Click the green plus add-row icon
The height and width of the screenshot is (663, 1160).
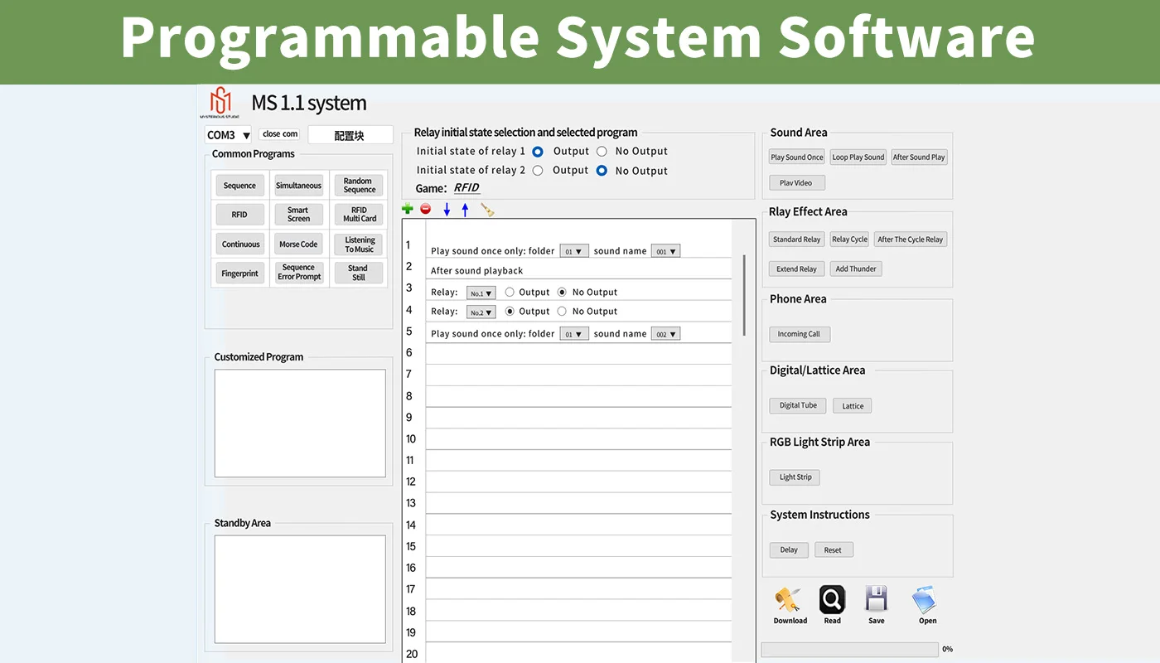[x=407, y=210]
